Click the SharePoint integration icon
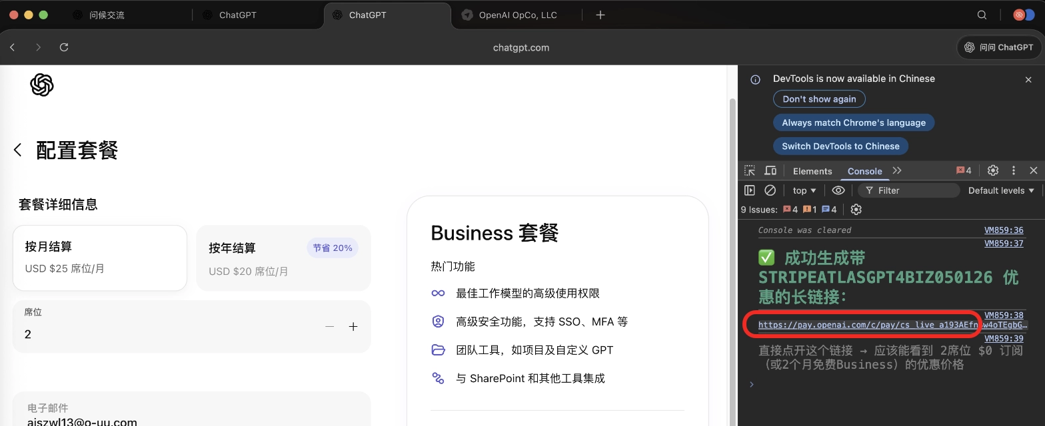The height and width of the screenshot is (426, 1045). click(438, 378)
